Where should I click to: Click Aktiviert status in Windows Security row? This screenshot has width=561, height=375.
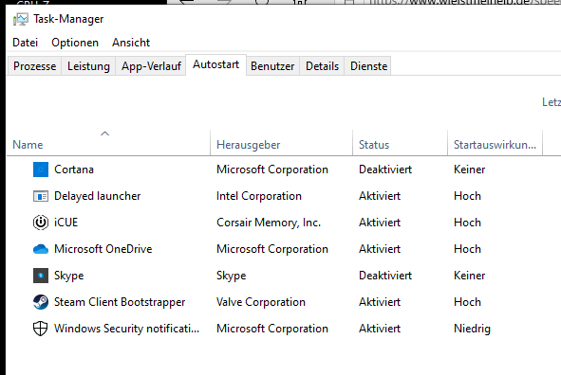click(380, 329)
